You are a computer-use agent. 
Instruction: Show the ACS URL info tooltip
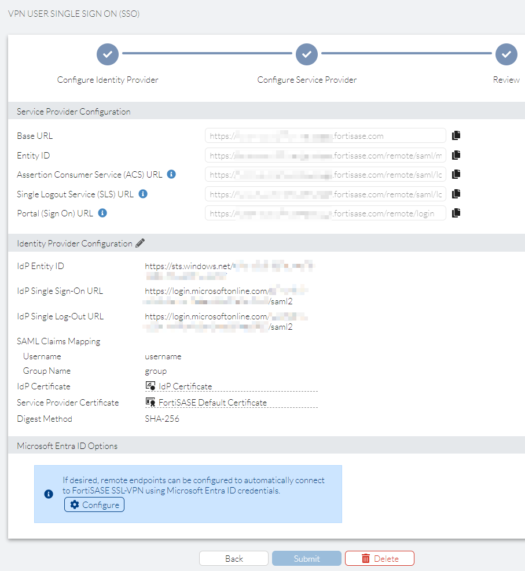pyautogui.click(x=171, y=174)
